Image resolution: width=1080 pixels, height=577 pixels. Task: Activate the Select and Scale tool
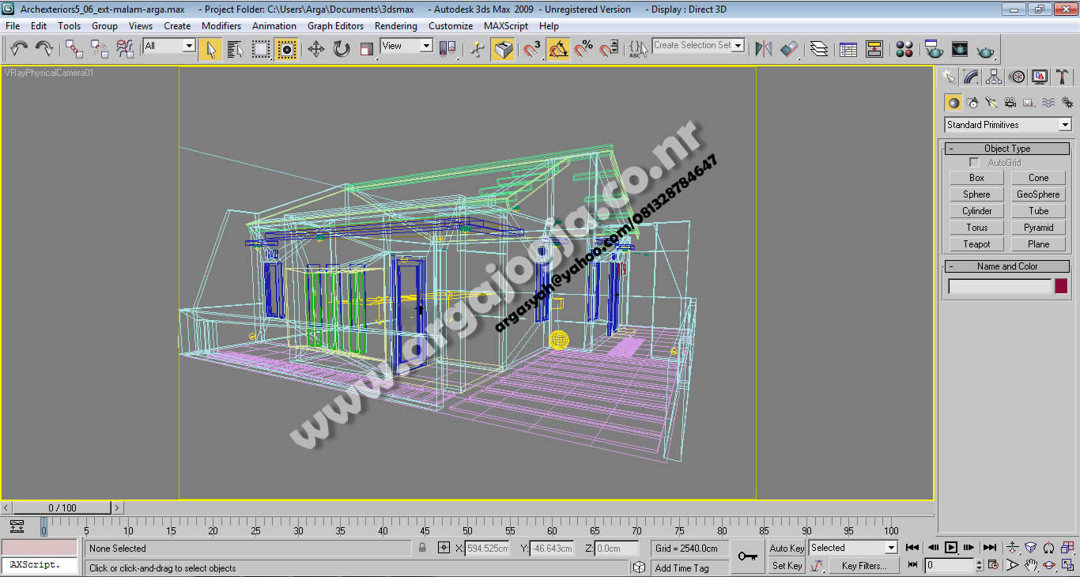point(367,49)
